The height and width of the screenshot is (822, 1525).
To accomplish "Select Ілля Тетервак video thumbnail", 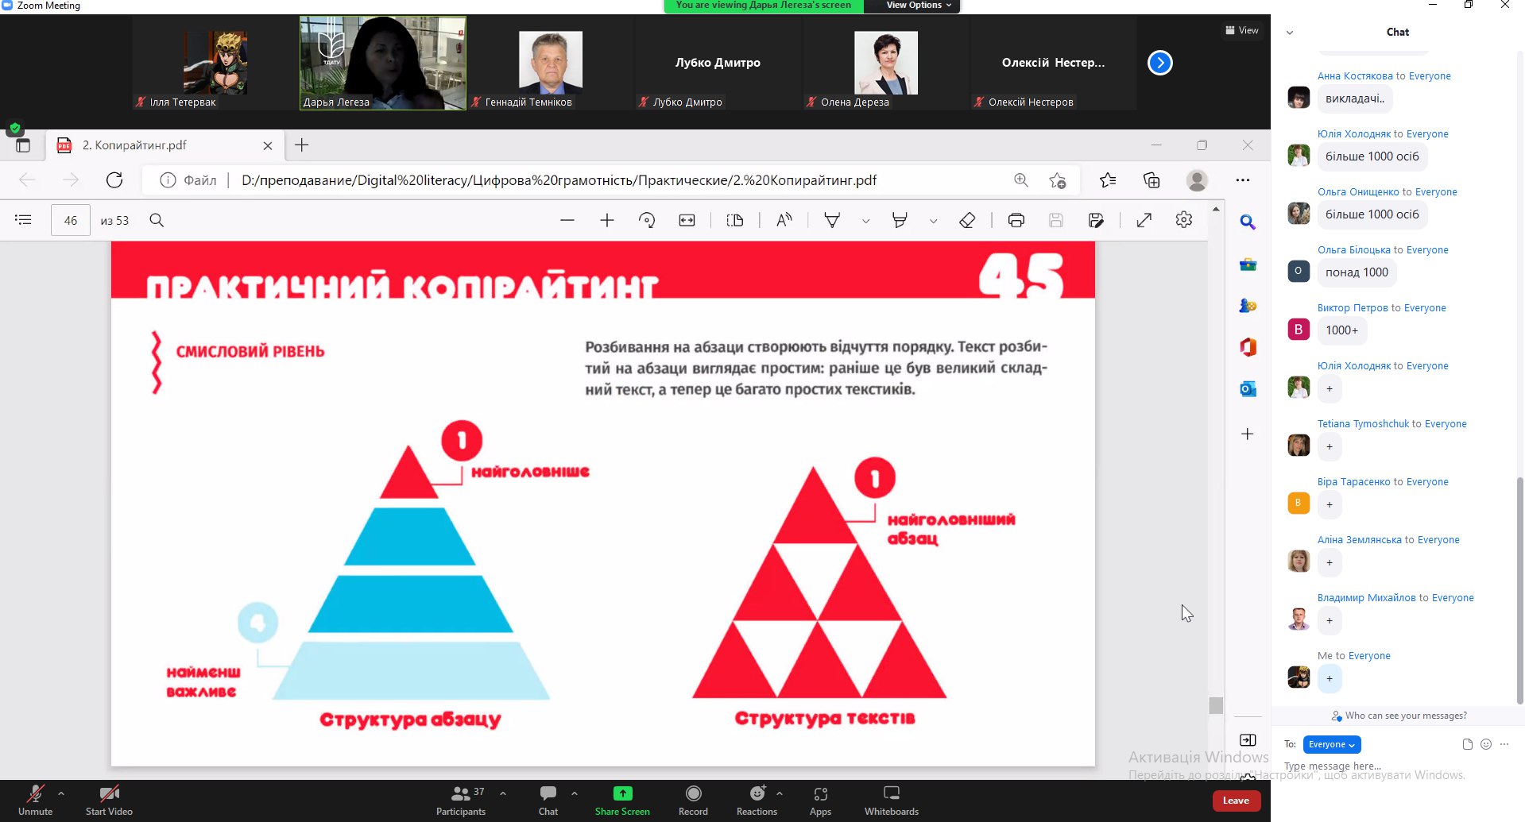I will [215, 63].
